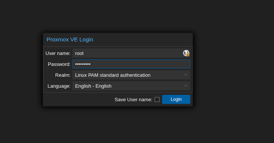Click into the Password input field
The height and width of the screenshot is (143, 274).
tap(131, 64)
